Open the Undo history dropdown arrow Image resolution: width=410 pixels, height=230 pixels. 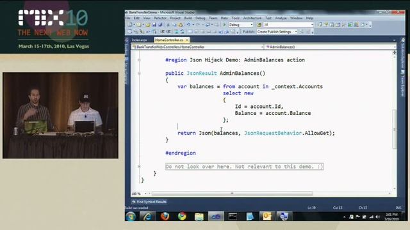[193, 24]
